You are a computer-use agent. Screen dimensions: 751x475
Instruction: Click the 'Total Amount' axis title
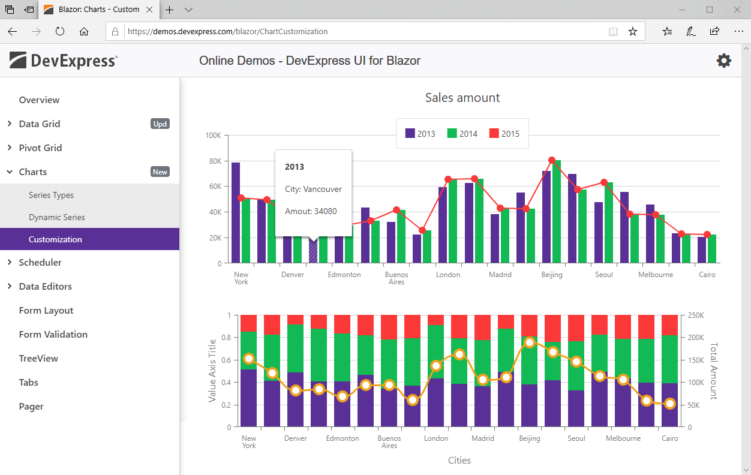pos(714,371)
